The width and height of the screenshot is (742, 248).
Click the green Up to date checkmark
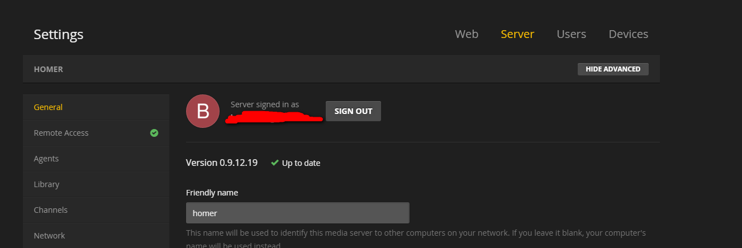pos(274,163)
